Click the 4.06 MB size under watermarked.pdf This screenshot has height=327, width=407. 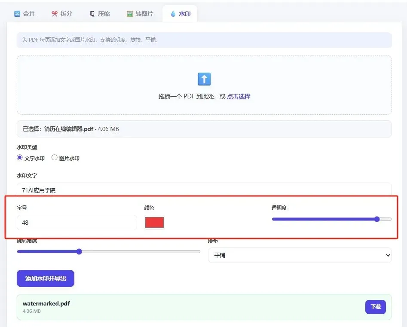coord(32,311)
